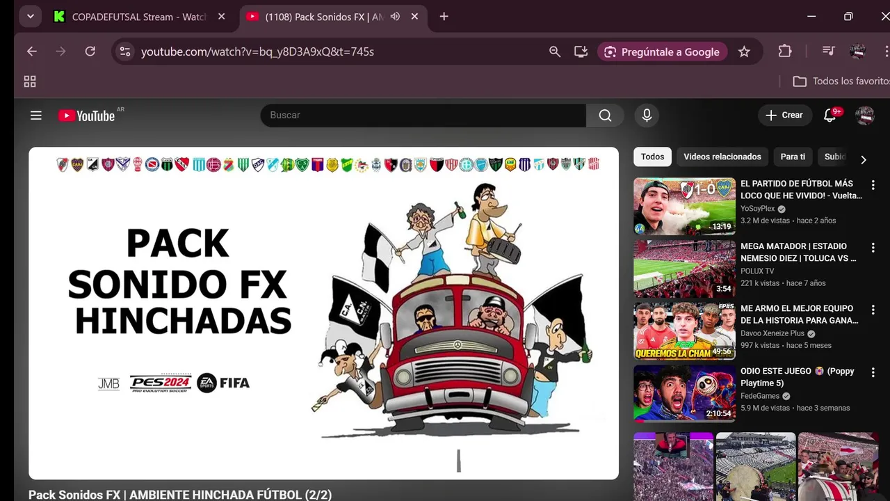Select the Todos filter chip
Screen dimensions: 890x501
tap(652, 157)
